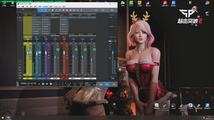Screen dimensions: 214x120
Task: Open Google Chrome desktop icon
Action: (207, 3)
